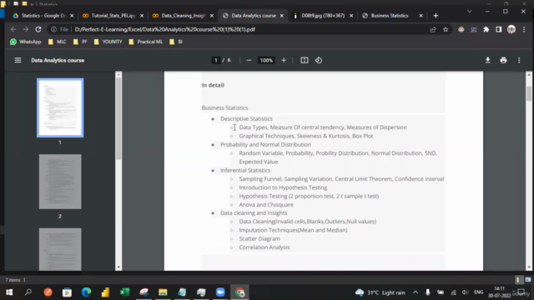The image size is (534, 300).
Task: Click the 31°C Light rain weather widget
Action: click(380, 292)
